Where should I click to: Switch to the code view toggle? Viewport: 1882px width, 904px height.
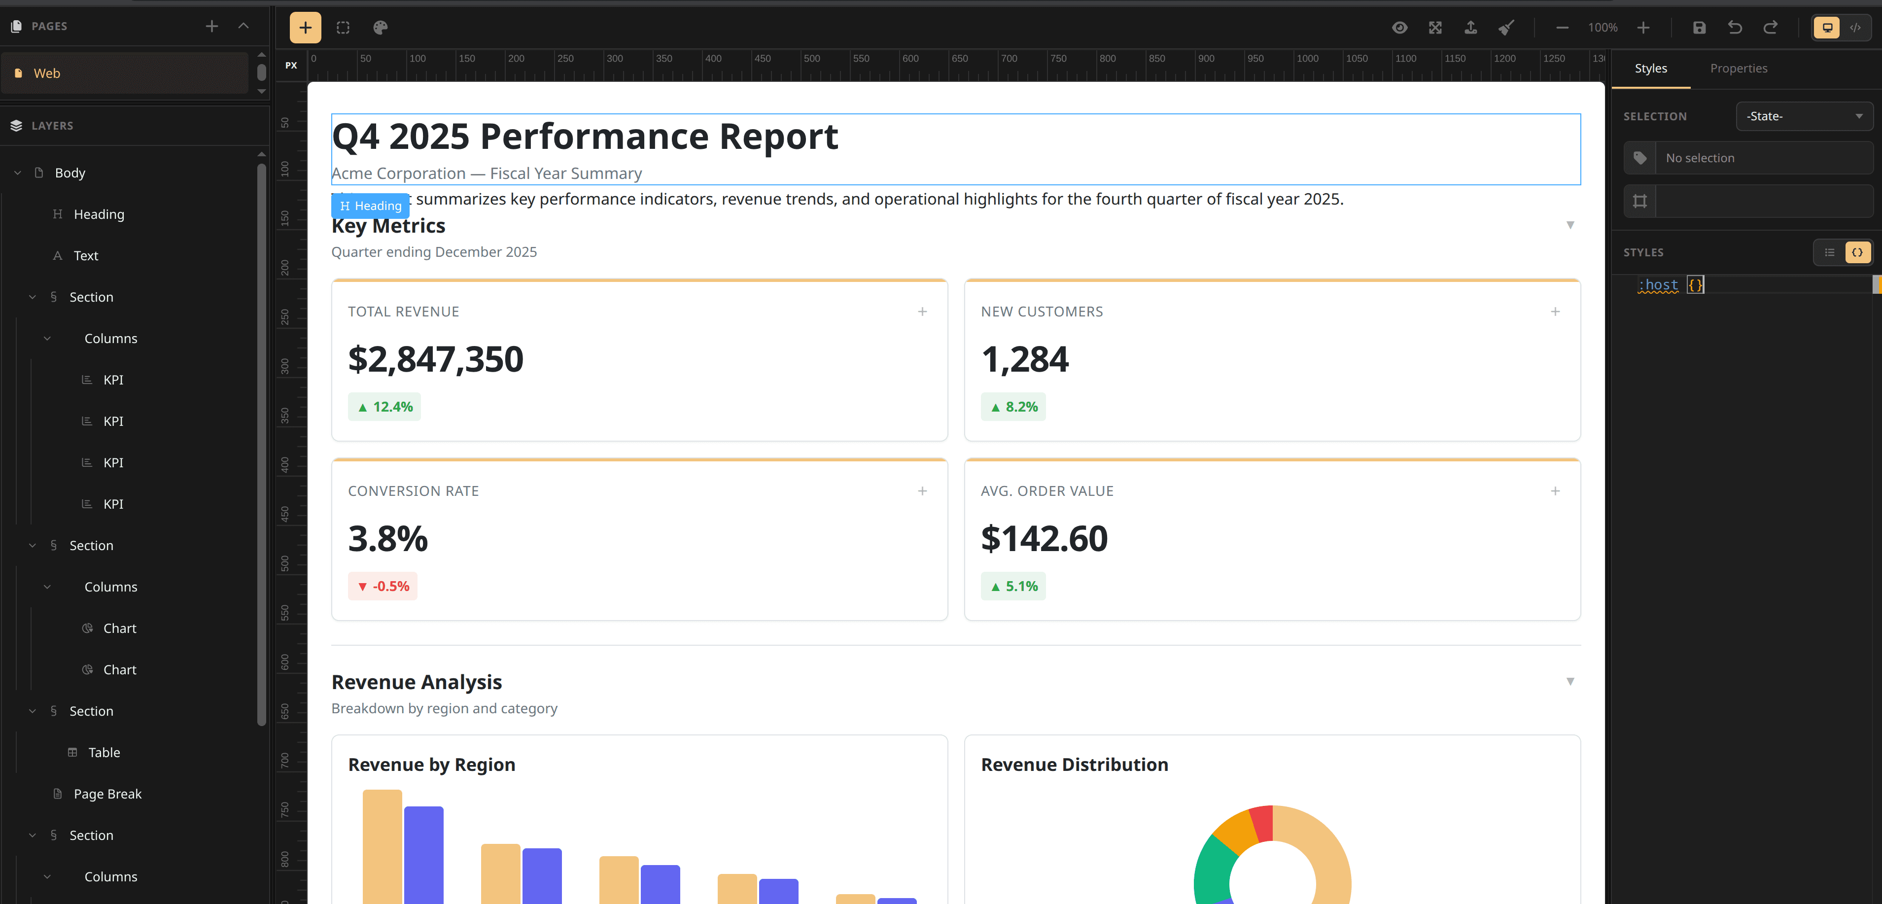[x=1855, y=28]
